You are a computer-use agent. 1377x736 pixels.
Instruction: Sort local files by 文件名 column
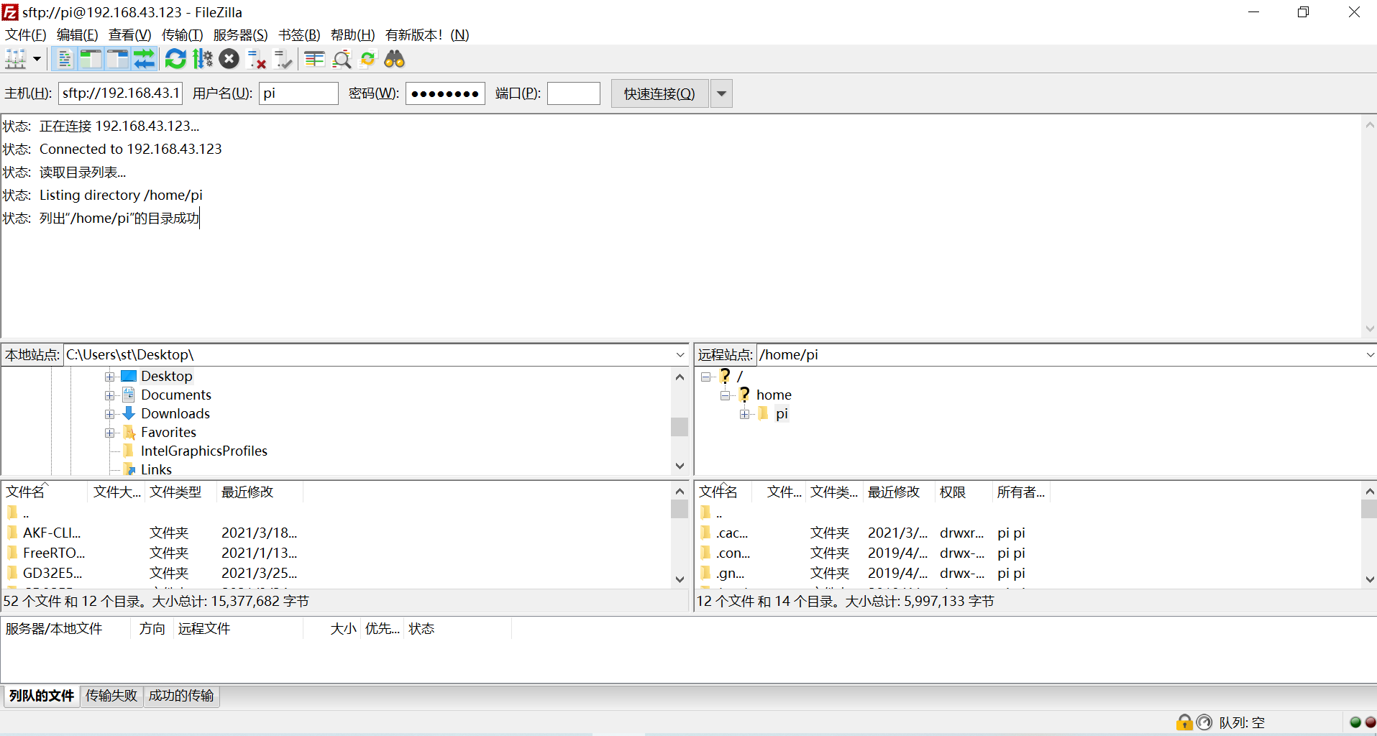45,492
